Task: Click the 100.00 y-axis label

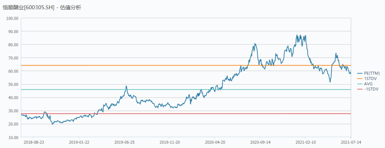Action: point(13,18)
